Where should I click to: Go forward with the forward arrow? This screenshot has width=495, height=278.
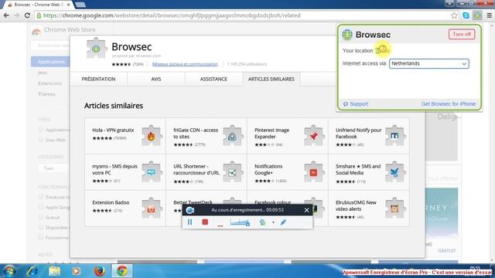click(17, 15)
